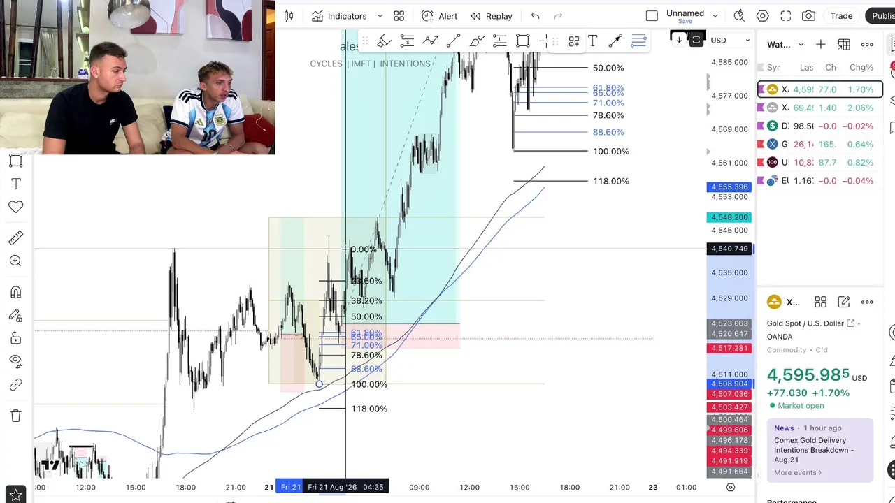The height and width of the screenshot is (503, 895).
Task: Open symbol details grid icon
Action: (820, 302)
